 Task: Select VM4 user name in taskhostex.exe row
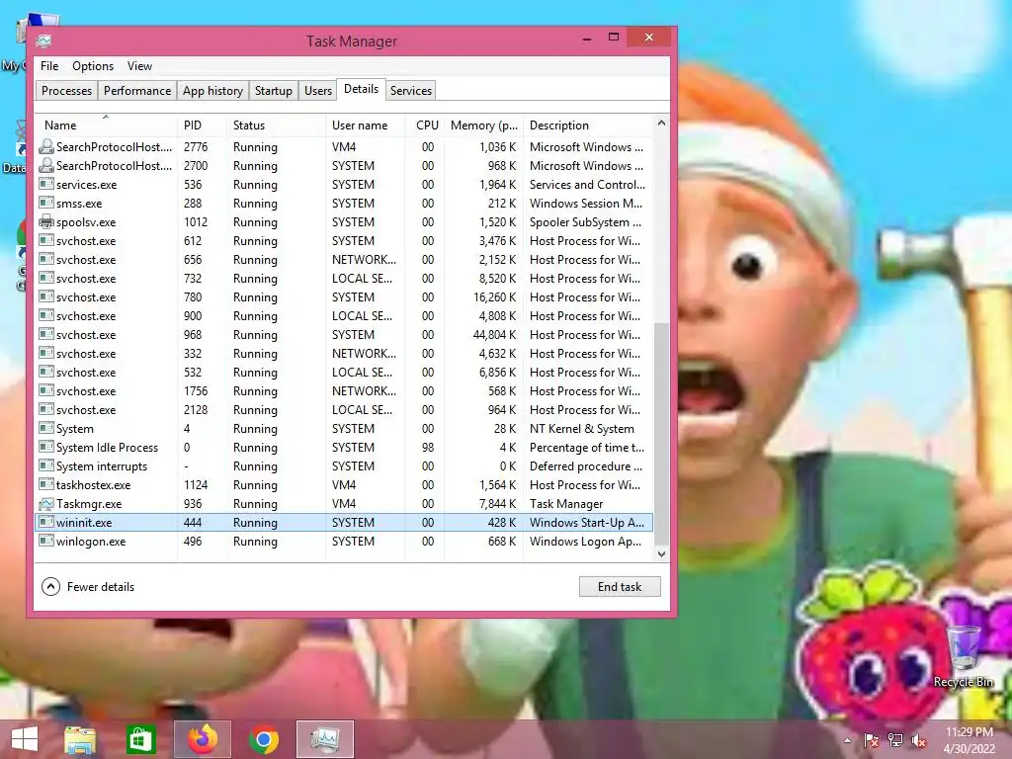[344, 484]
